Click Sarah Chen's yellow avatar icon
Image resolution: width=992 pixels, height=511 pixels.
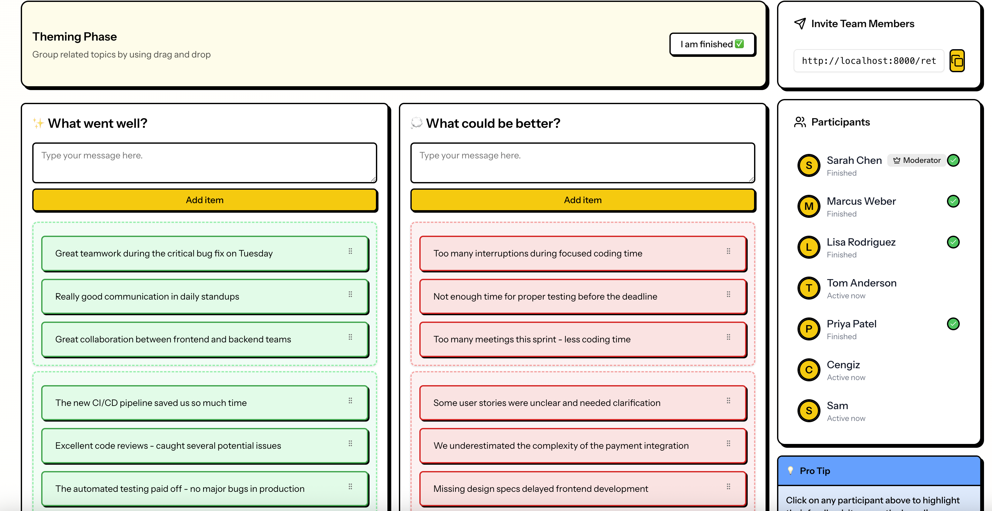point(808,165)
